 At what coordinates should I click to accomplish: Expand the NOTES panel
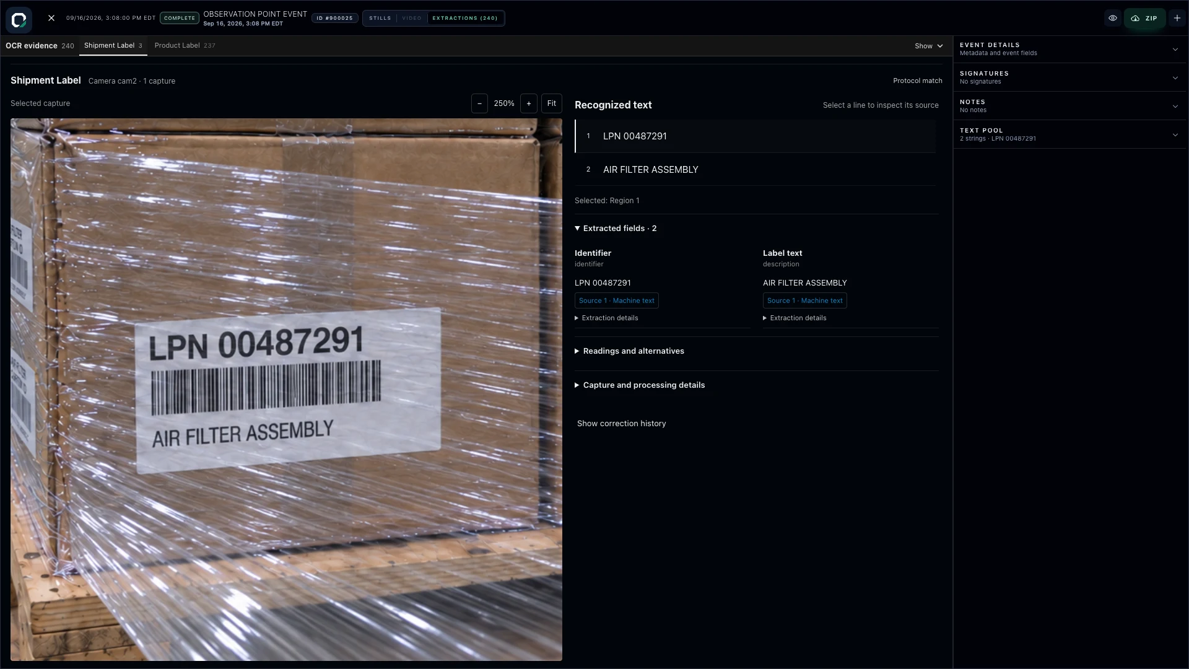pos(1069,106)
